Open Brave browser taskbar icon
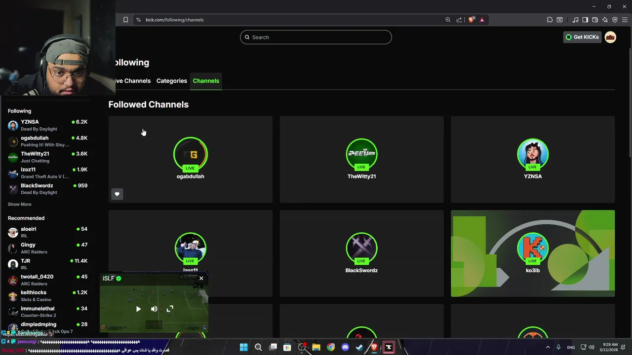This screenshot has width=632, height=355. [374, 347]
